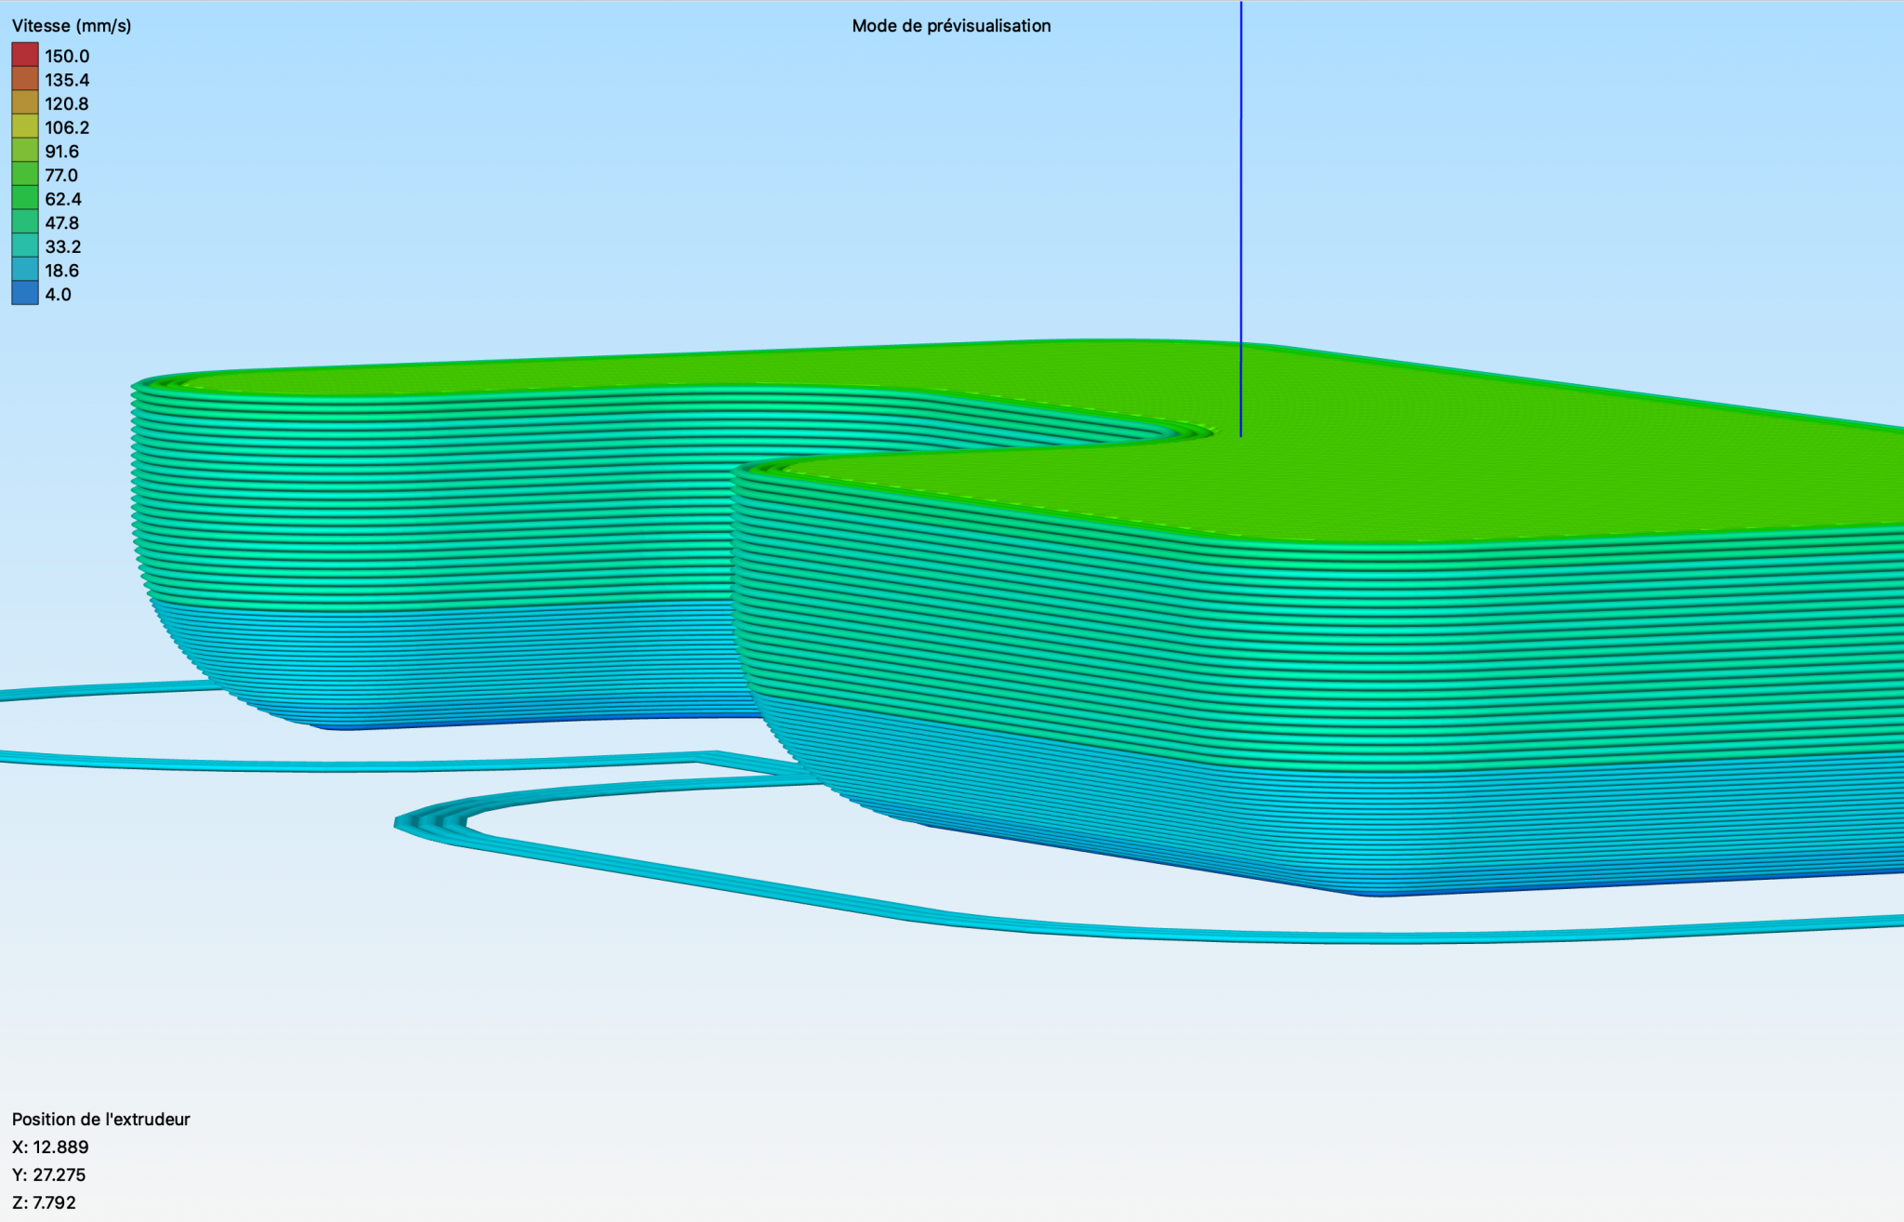Image resolution: width=1904 pixels, height=1222 pixels.
Task: Click the Vitesse (mm/s) legend title
Action: click(x=72, y=26)
